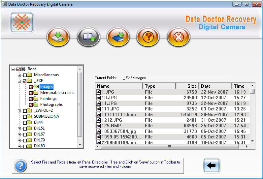The width and height of the screenshot is (263, 179).
Task: Sort file list by Name column
Action: click(x=119, y=86)
